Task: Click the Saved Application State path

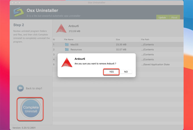Action: pyautogui.click(x=155, y=65)
